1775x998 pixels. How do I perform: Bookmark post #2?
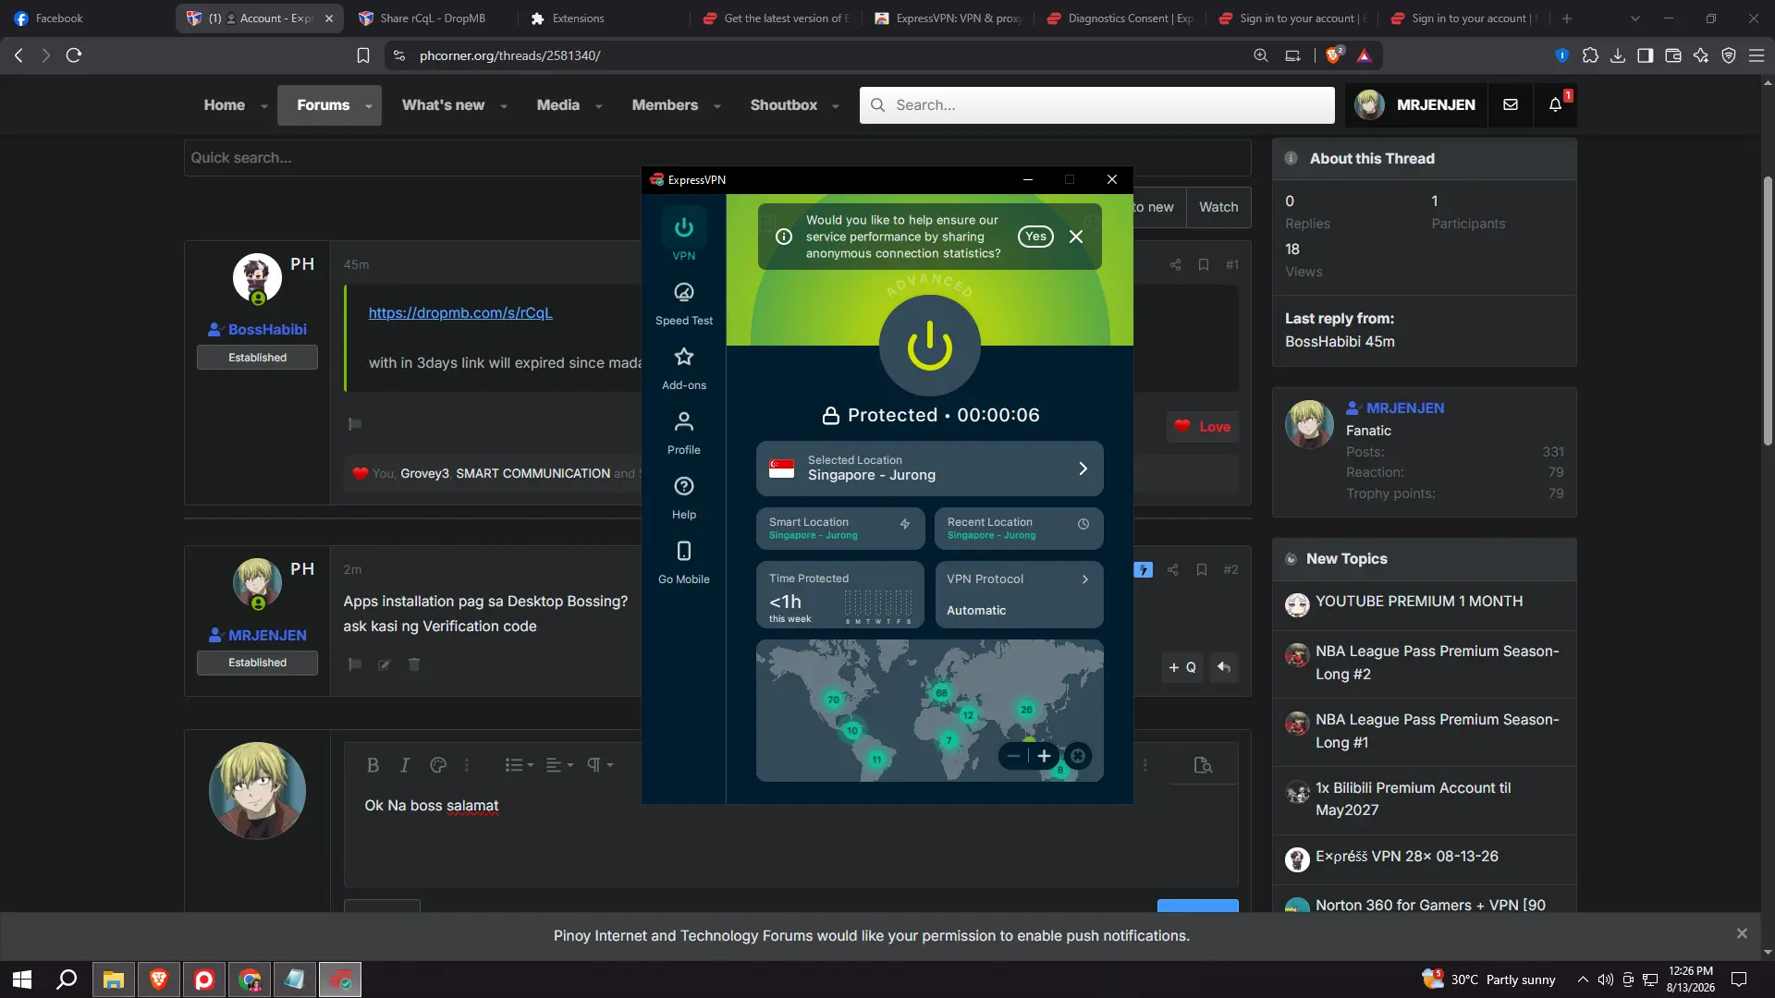tap(1202, 570)
